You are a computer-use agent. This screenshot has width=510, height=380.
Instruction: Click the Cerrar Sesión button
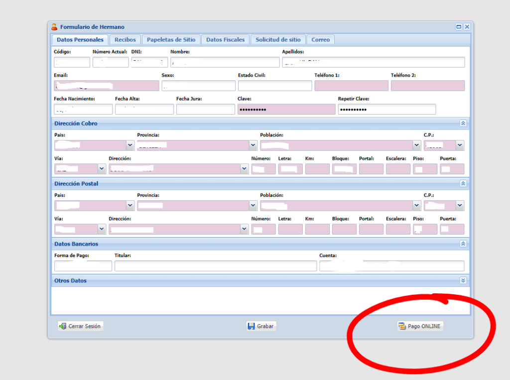(80, 326)
